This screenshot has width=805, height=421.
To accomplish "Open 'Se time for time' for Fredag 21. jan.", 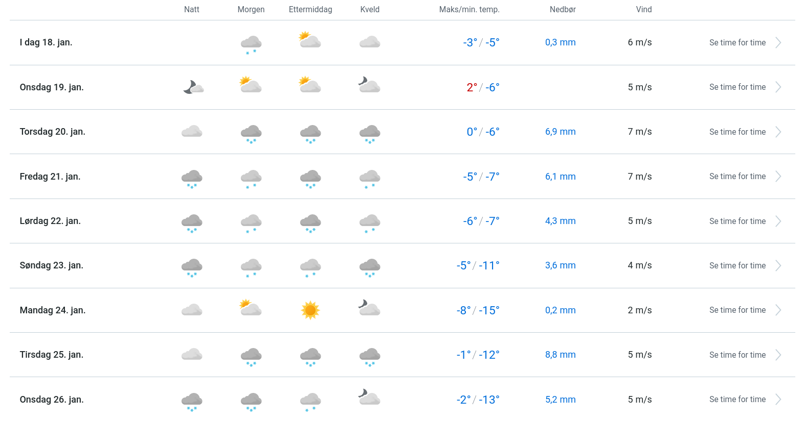I will click(737, 177).
